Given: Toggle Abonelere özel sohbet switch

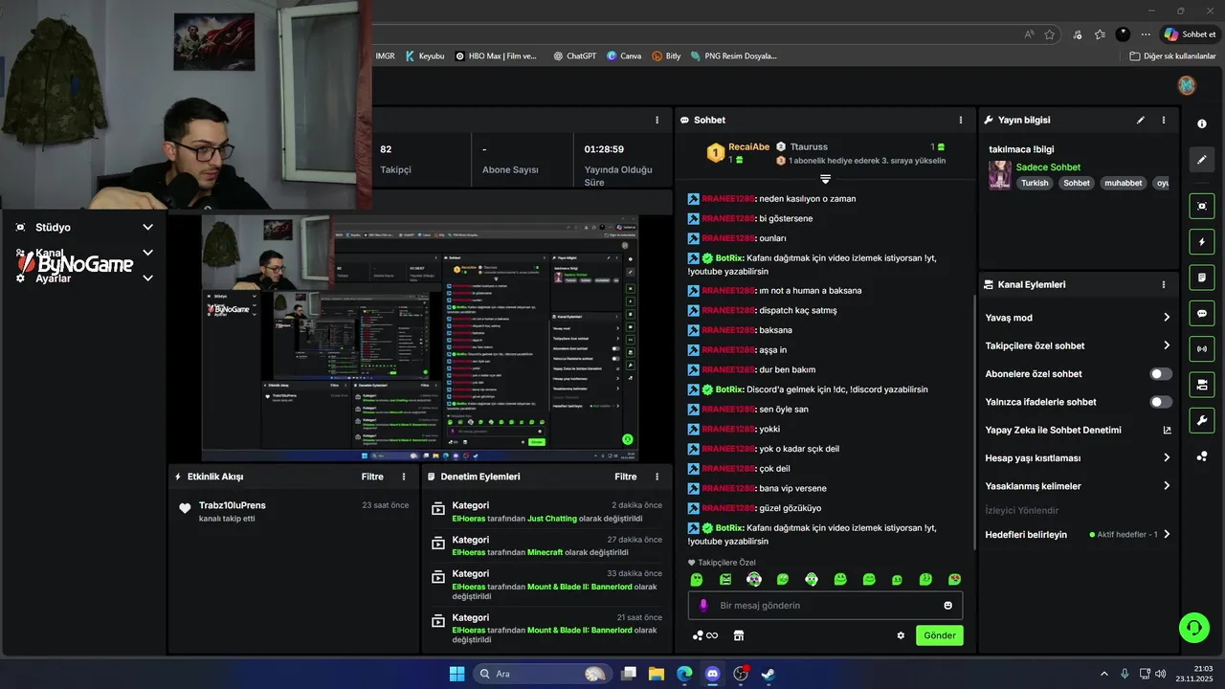Looking at the screenshot, I should point(1161,374).
